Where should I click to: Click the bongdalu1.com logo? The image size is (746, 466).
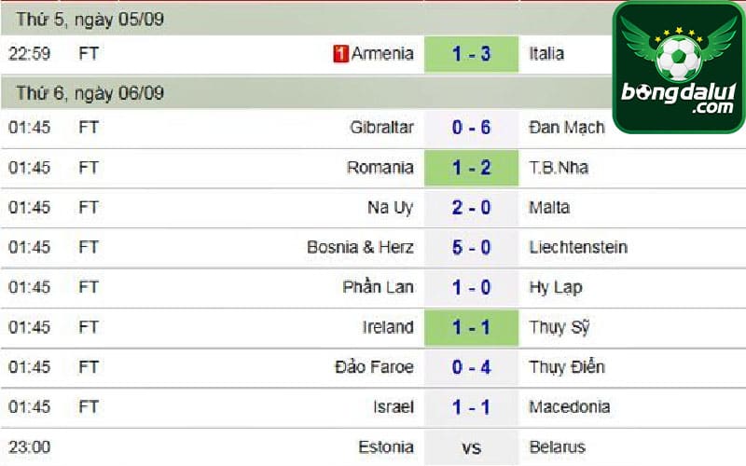(x=679, y=67)
